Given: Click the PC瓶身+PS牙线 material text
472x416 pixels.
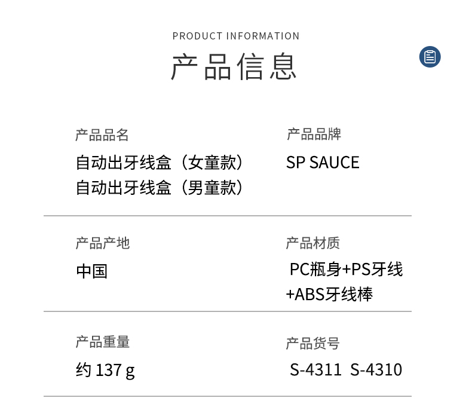Looking at the screenshot, I should pos(346,270).
